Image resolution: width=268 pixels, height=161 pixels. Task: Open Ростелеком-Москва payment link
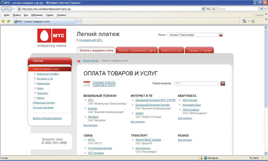pyautogui.click(x=100, y=148)
